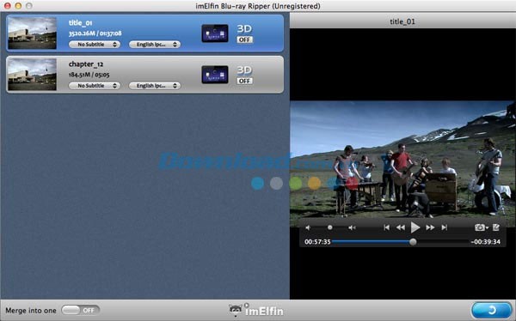Fast forward the preview video
The image size is (516, 321).
pyautogui.click(x=430, y=227)
